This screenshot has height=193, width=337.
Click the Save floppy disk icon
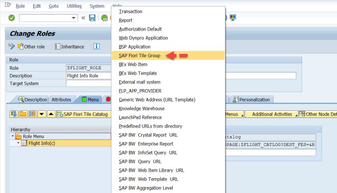tap(92, 18)
